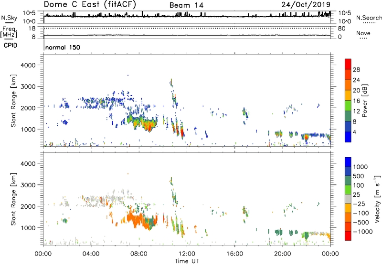Click the '2000' tick on velocity panel
Viewport: 382px width, 264px height.
click(28, 206)
